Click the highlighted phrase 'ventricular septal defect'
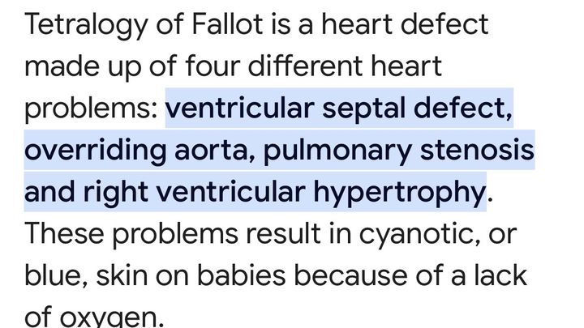The image size is (584, 328). [337, 109]
